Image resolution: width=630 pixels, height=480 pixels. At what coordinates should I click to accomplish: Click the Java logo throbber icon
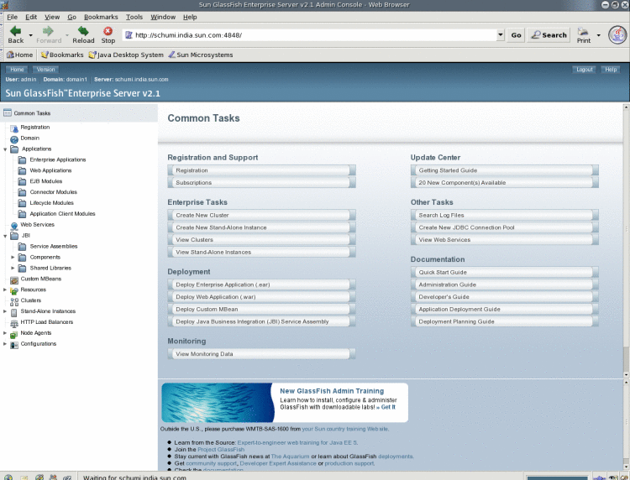(x=617, y=35)
